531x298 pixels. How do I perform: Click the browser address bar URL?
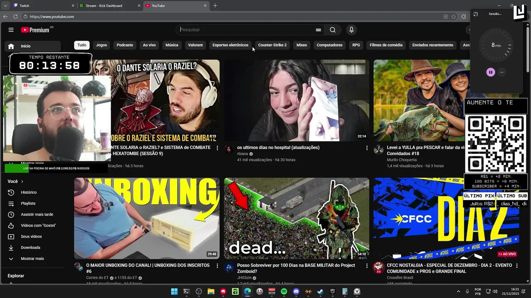click(52, 17)
